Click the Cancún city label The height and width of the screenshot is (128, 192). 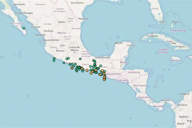(132, 45)
